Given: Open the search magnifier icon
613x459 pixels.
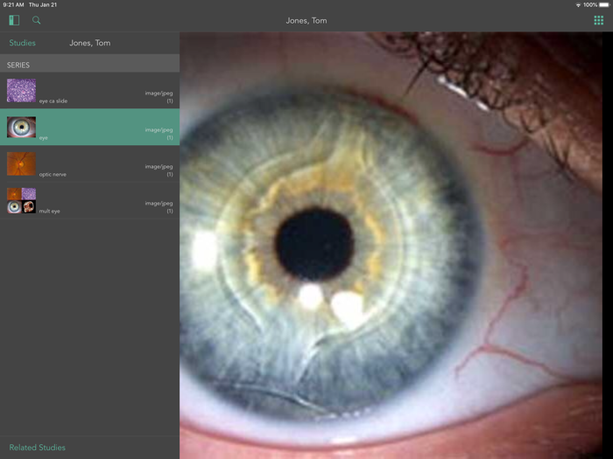Looking at the screenshot, I should click(x=37, y=20).
